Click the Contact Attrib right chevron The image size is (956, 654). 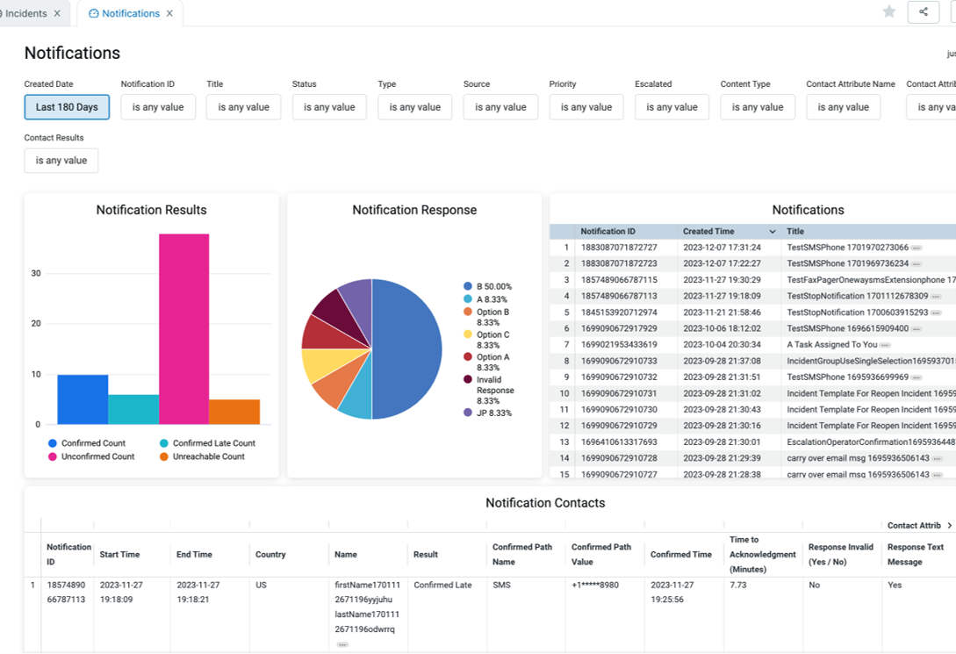point(949,525)
